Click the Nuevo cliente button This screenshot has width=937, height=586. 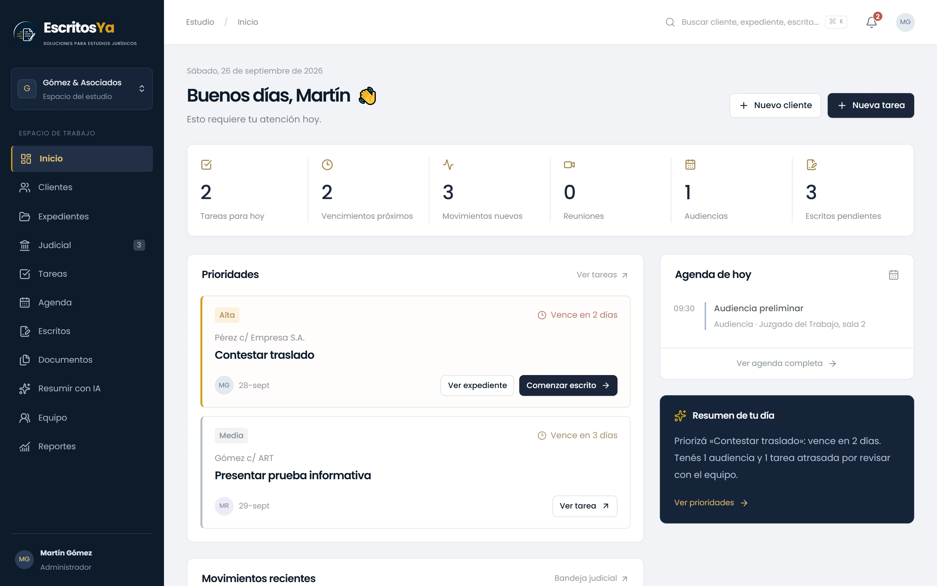tap(775, 105)
